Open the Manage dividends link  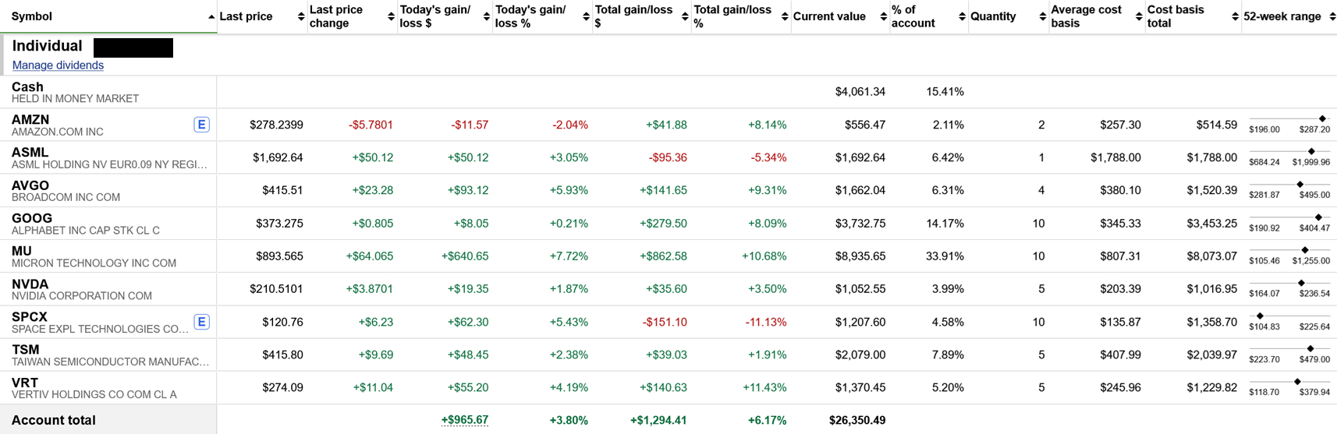click(x=58, y=65)
